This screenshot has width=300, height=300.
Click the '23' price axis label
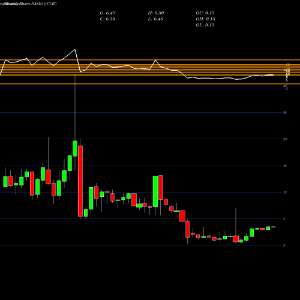tap(285, 139)
